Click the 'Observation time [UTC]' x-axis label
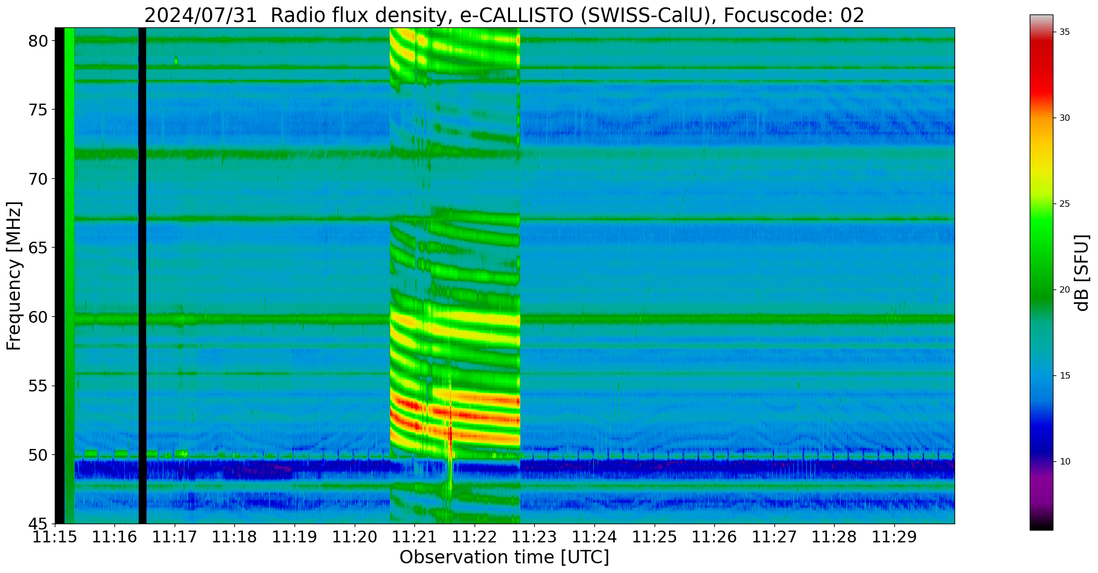This screenshot has height=573, width=1098. [504, 557]
